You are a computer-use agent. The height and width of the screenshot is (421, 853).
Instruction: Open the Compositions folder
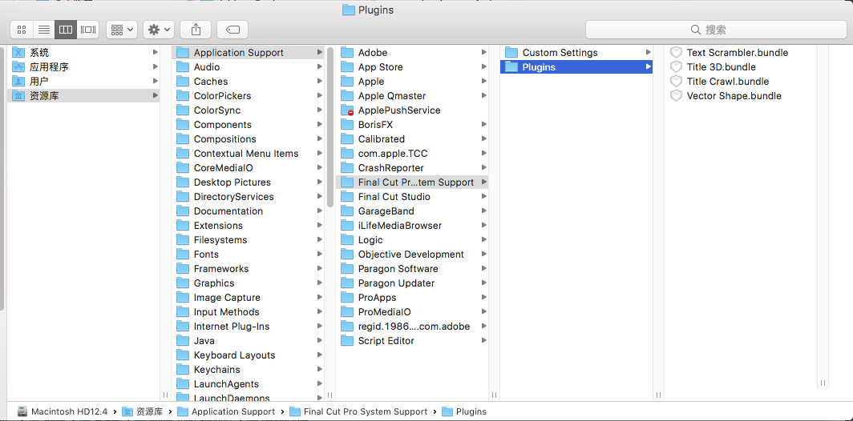coord(248,139)
